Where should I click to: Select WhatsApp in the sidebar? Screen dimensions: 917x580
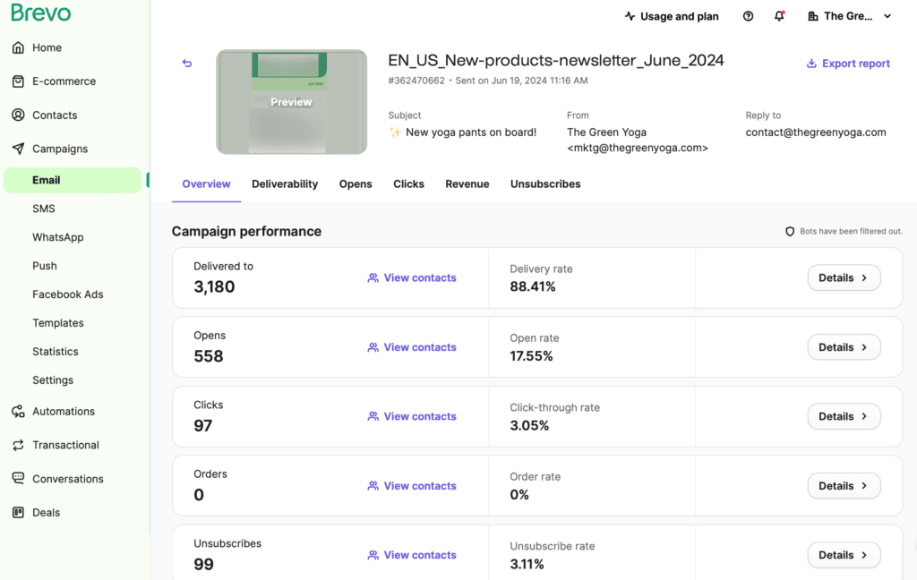click(58, 237)
